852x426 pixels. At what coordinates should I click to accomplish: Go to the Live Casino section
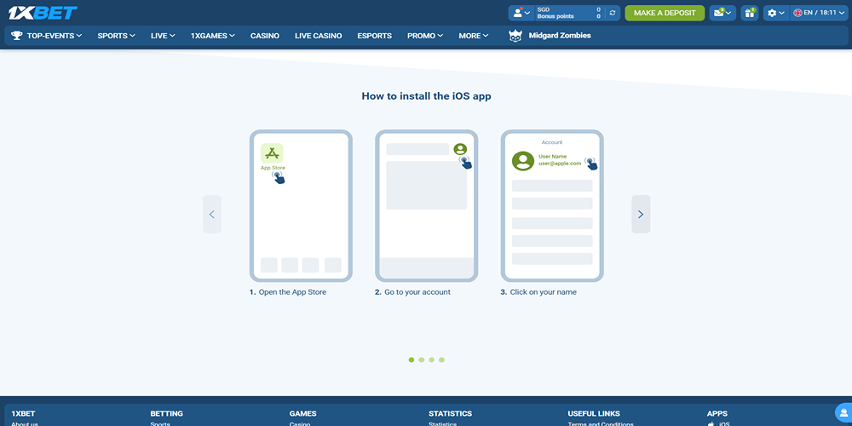[318, 36]
